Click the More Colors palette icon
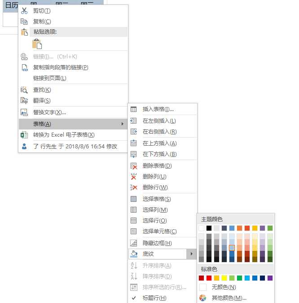 202,298
